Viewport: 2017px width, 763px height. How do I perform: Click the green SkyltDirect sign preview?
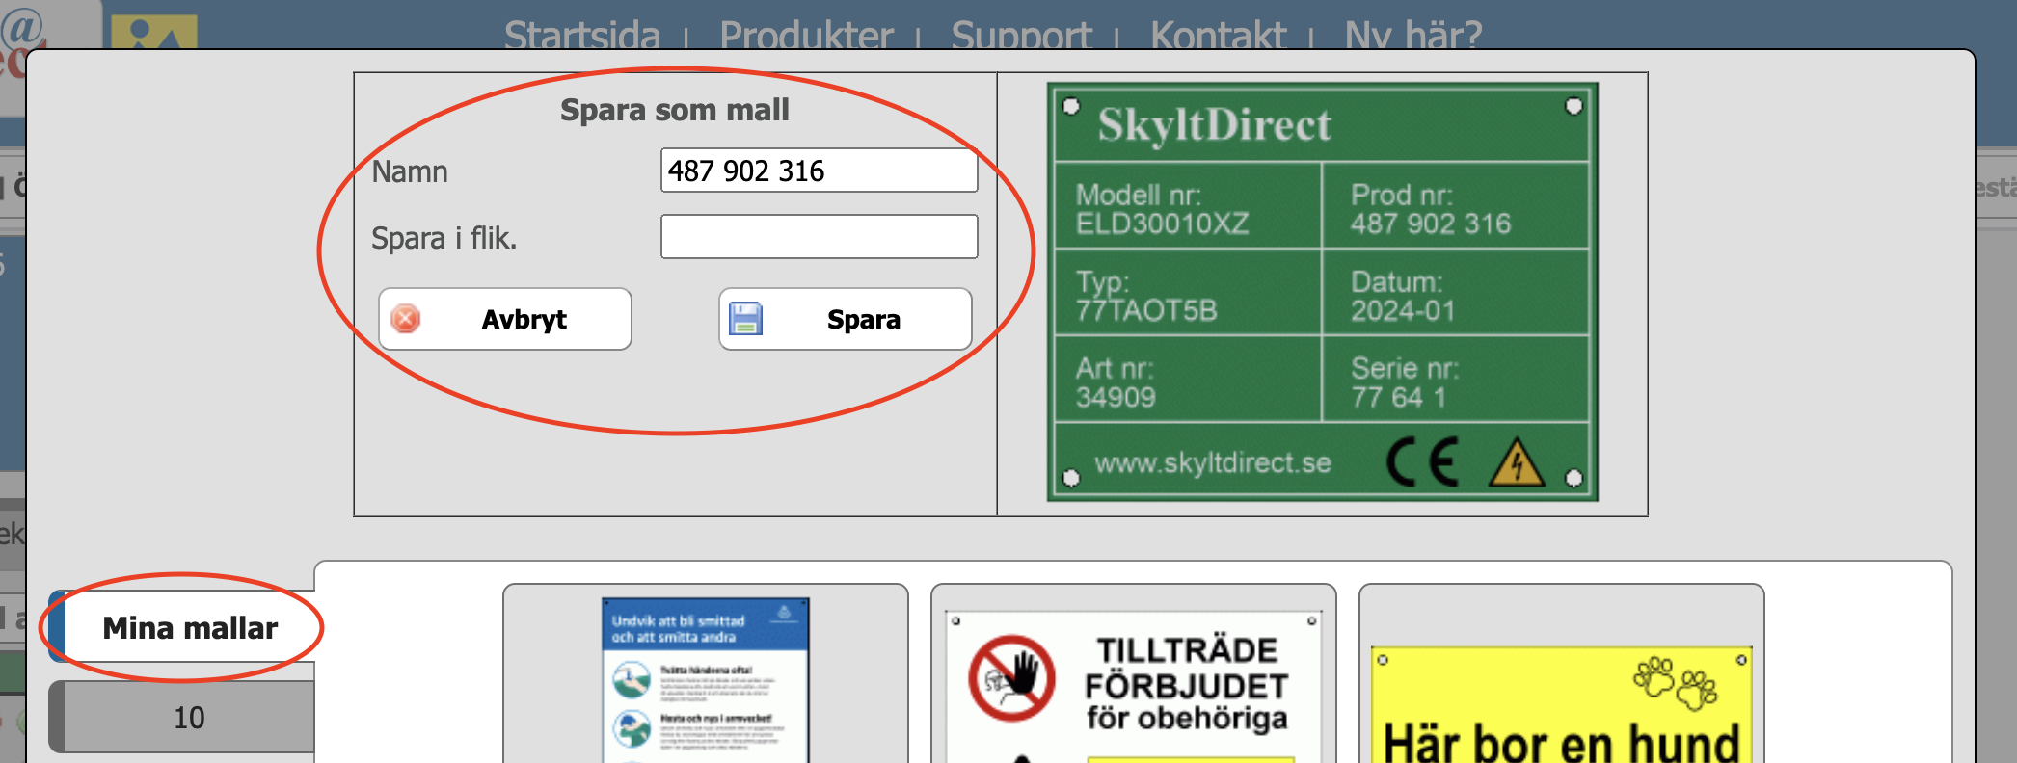pyautogui.click(x=1323, y=292)
